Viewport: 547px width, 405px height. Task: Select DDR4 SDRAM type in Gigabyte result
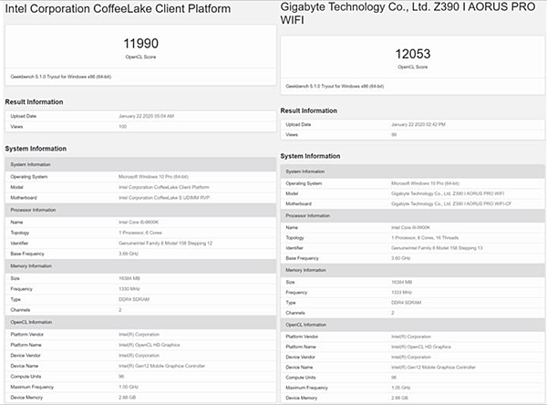[x=406, y=303]
